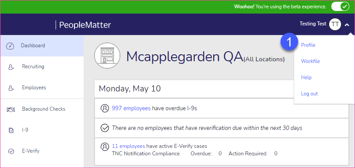The height and width of the screenshot is (168, 355).
Task: Choose Help from the dropdown menu
Action: (x=306, y=77)
